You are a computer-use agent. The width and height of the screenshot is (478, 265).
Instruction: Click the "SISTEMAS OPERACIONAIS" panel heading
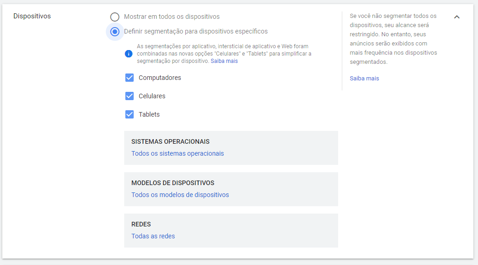coord(170,141)
